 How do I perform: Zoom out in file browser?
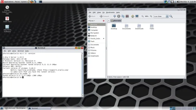(x=143, y=16)
